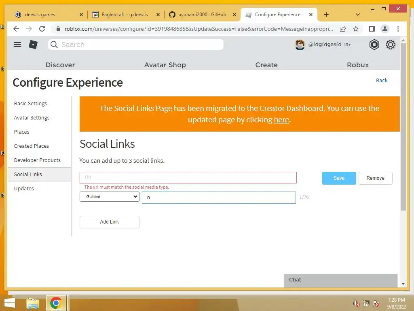Click the browser address bar URL
Image resolution: width=414 pixels, height=311 pixels.
coord(199,29)
